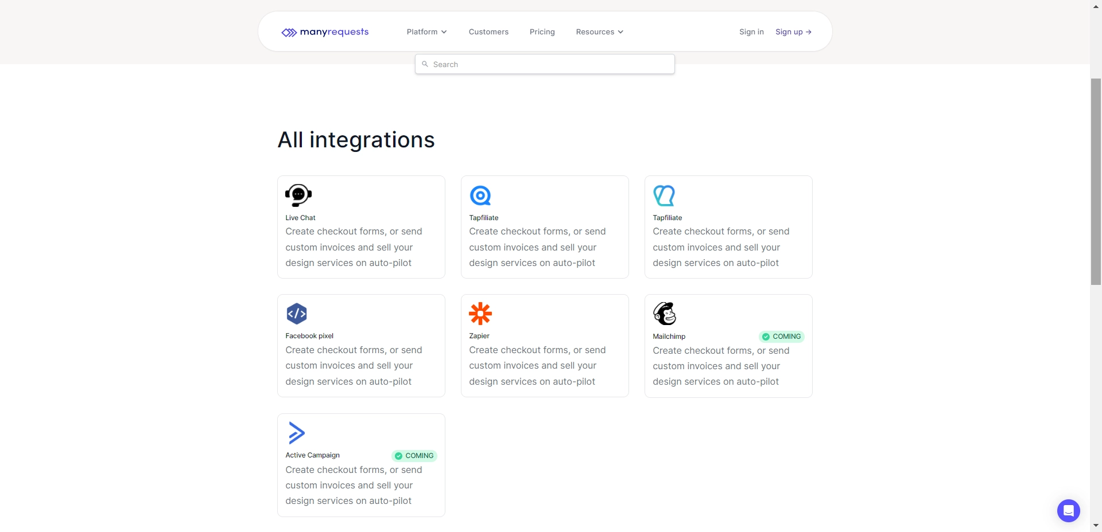Click the Sign up button
Viewport: 1102px width, 532px height.
coord(793,32)
